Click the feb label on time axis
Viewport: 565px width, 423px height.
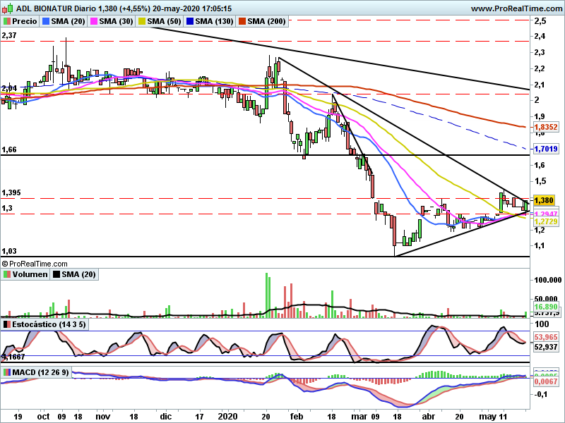point(297,417)
